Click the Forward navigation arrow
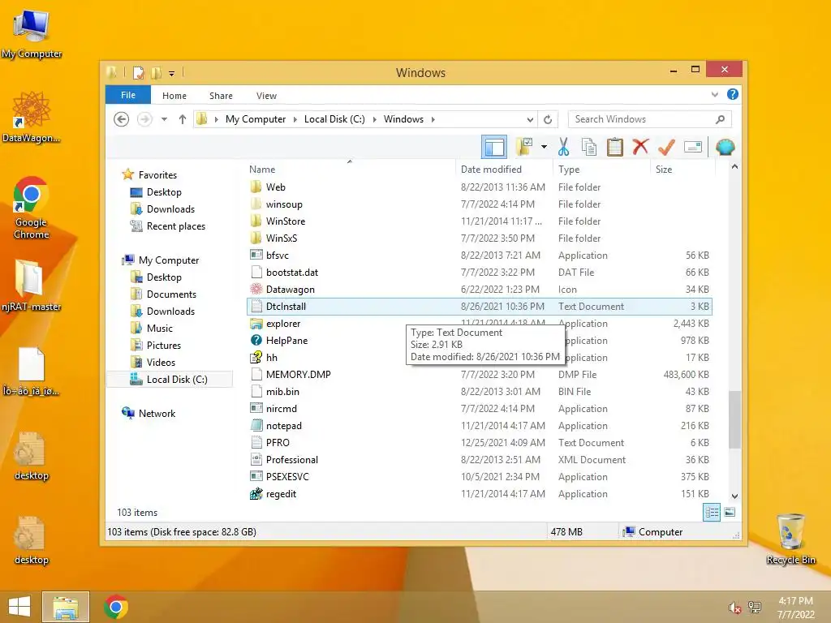This screenshot has height=623, width=831. pos(144,119)
